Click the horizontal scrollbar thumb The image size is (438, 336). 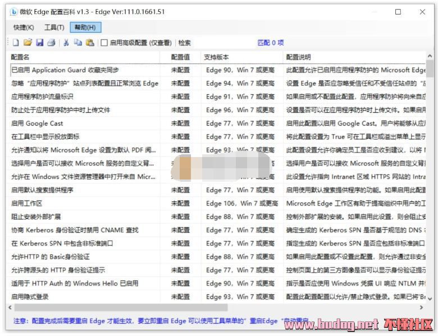pos(121,307)
